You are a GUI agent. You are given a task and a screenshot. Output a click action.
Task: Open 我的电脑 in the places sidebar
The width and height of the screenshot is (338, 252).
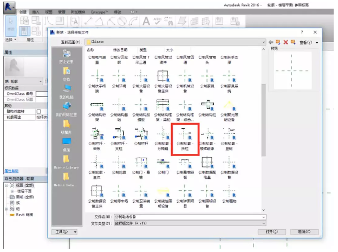(67, 92)
